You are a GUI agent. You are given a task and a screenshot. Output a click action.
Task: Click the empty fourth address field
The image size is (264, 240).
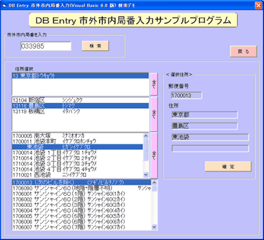pyautogui.click(x=211, y=148)
